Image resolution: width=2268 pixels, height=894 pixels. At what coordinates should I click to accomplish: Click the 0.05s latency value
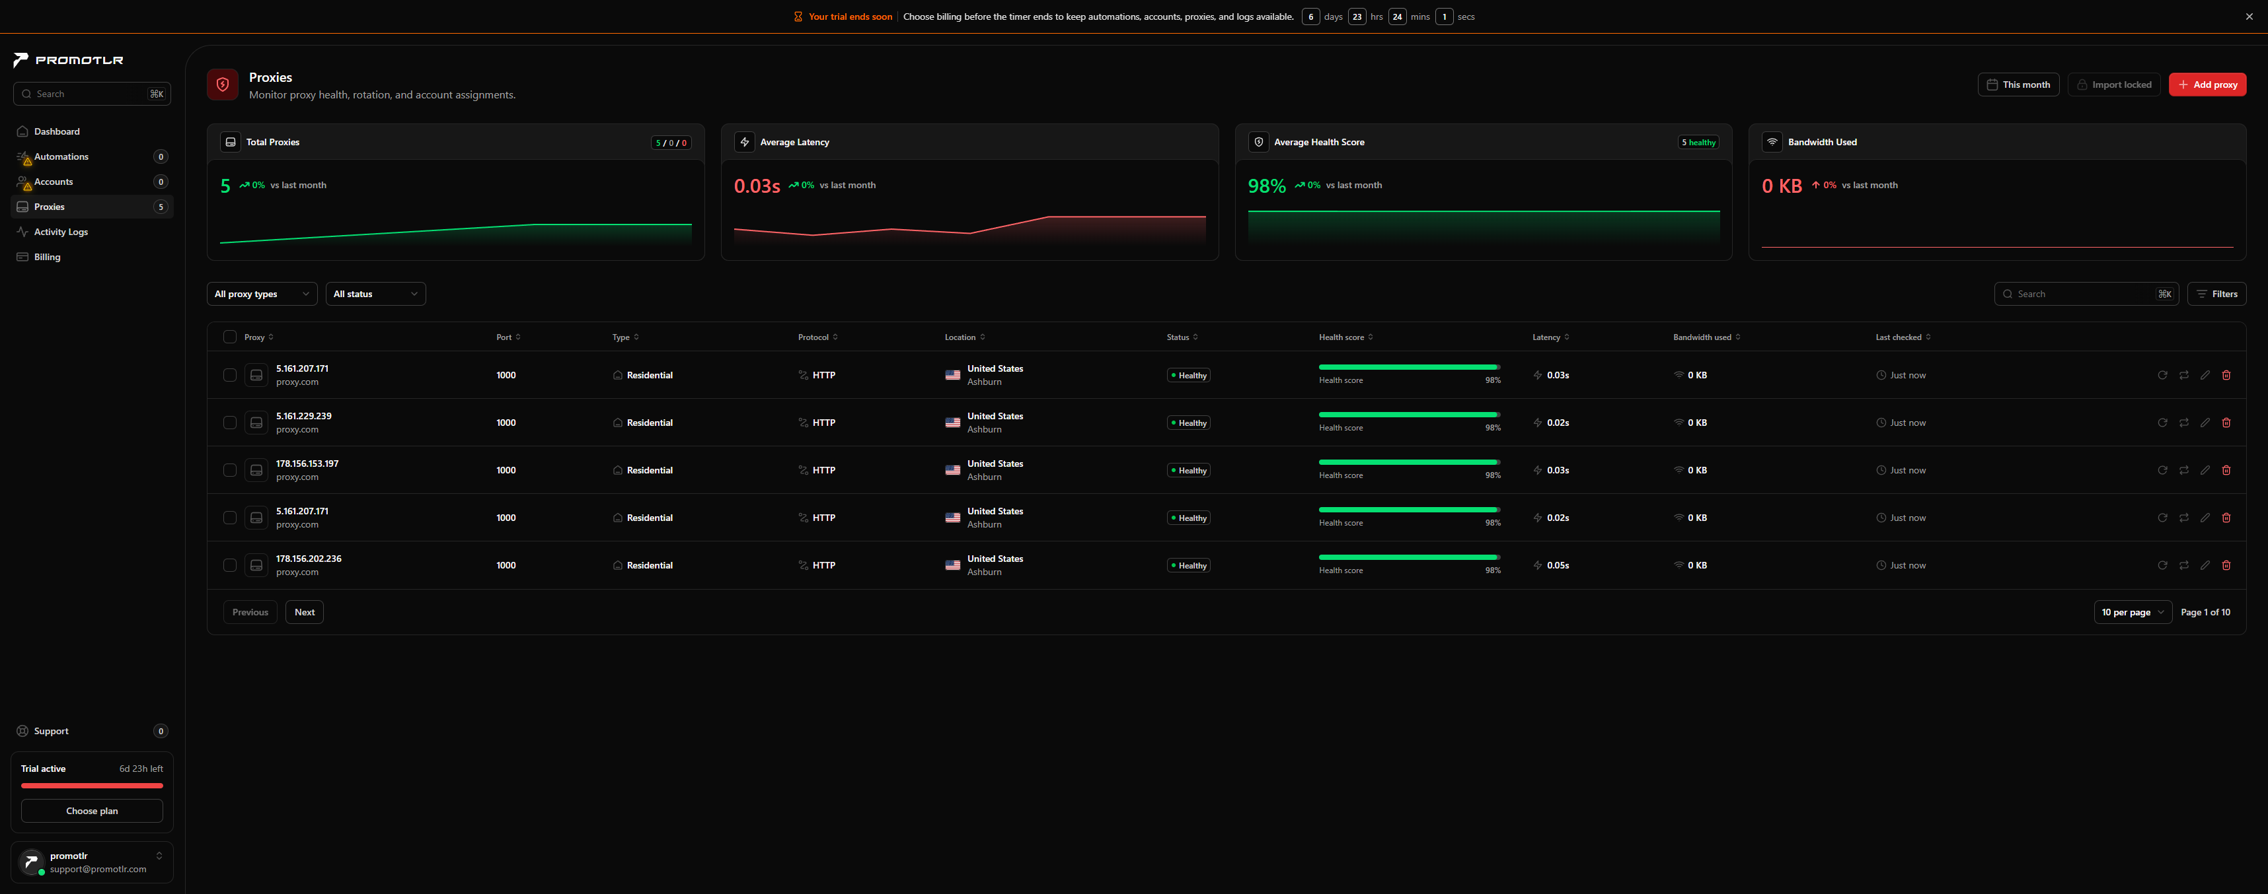[1558, 565]
